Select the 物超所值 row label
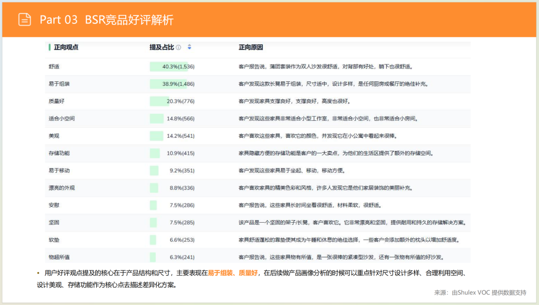This screenshot has height=305, width=539. [x=59, y=257]
